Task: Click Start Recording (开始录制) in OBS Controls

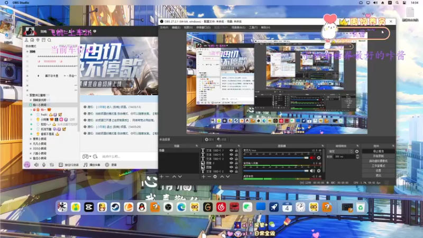Action: [378, 156]
